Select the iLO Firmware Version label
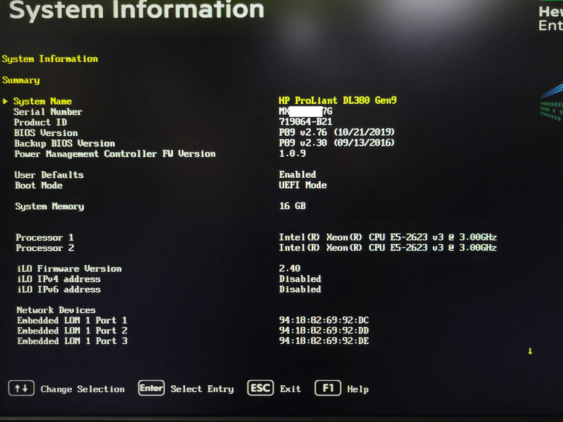Image resolution: width=563 pixels, height=422 pixels. click(x=69, y=269)
